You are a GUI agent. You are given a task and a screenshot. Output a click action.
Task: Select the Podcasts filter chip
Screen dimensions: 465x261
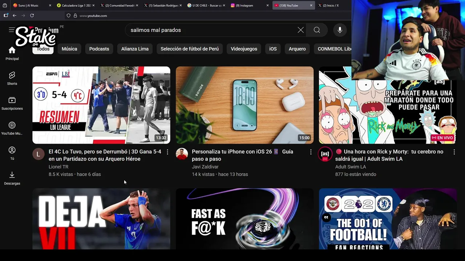click(99, 49)
